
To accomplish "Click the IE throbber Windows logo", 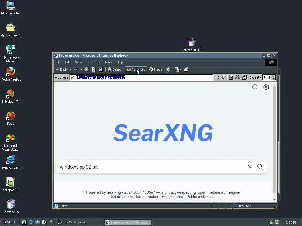I will point(271,62).
